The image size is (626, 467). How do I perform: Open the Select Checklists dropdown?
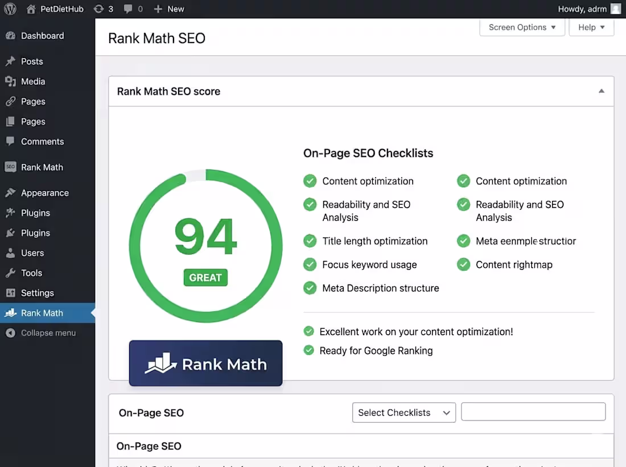[403, 412]
